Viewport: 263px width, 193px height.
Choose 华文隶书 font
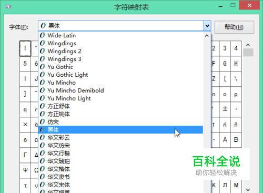[x=120, y=177]
